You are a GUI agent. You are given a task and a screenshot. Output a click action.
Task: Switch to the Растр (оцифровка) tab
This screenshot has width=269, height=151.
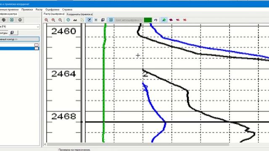tap(54, 14)
